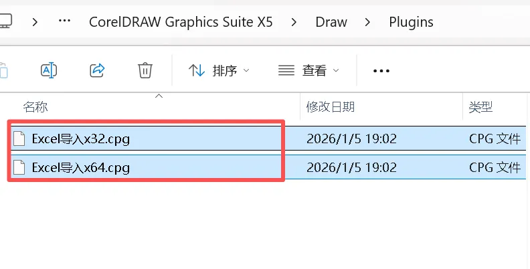Click the Share icon in toolbar
530x269 pixels.
[97, 70]
